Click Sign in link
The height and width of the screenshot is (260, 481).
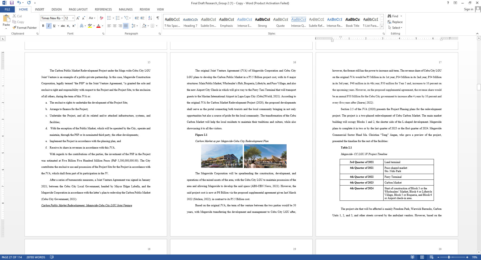(468, 9)
